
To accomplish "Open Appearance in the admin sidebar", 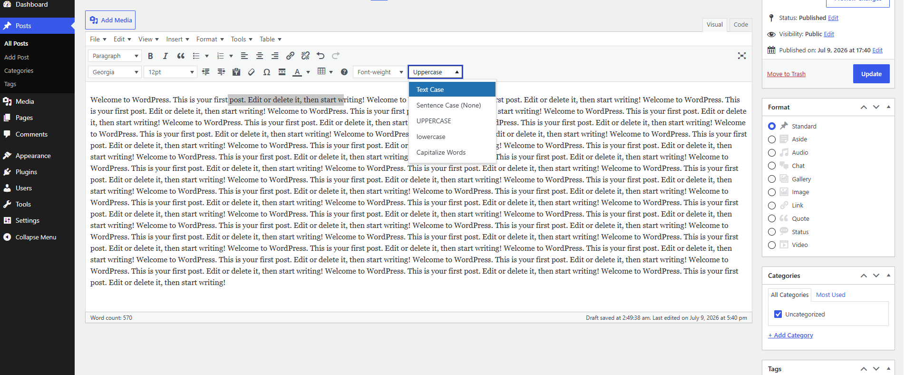I will tap(33, 156).
